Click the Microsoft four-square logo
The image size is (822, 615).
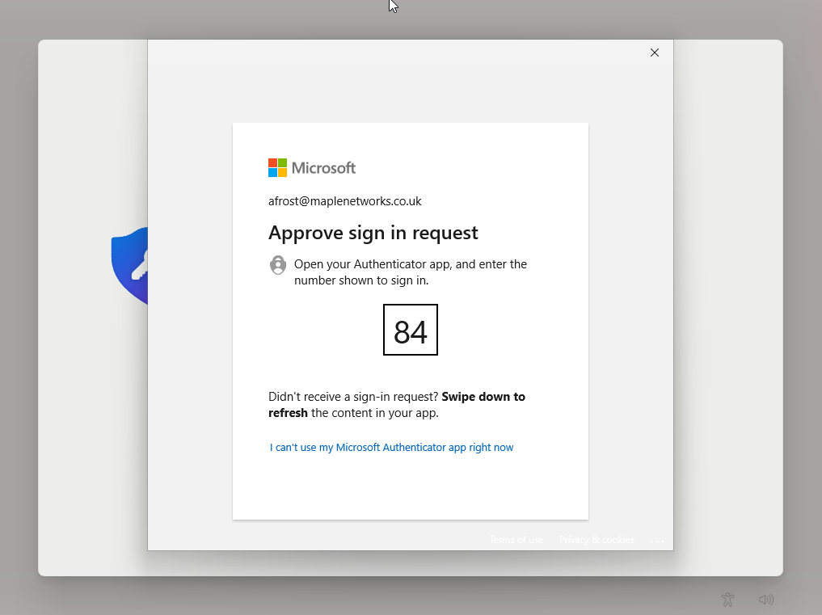pos(277,167)
